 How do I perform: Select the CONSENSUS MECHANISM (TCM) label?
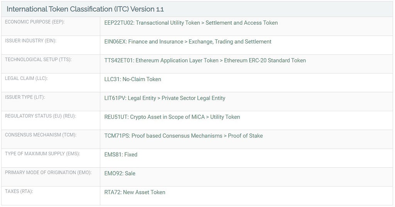click(x=41, y=135)
